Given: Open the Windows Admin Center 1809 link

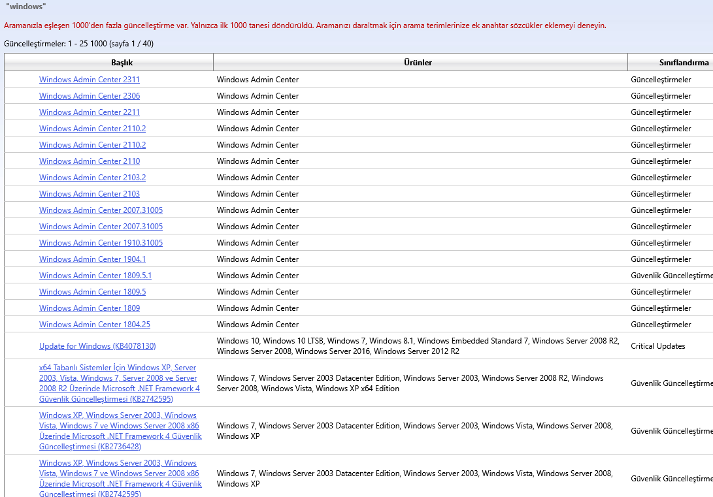Looking at the screenshot, I should point(89,308).
